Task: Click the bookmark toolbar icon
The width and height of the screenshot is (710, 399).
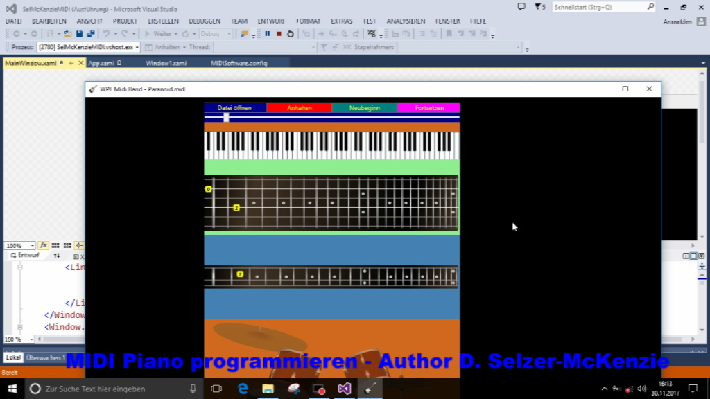Action: [x=449, y=34]
